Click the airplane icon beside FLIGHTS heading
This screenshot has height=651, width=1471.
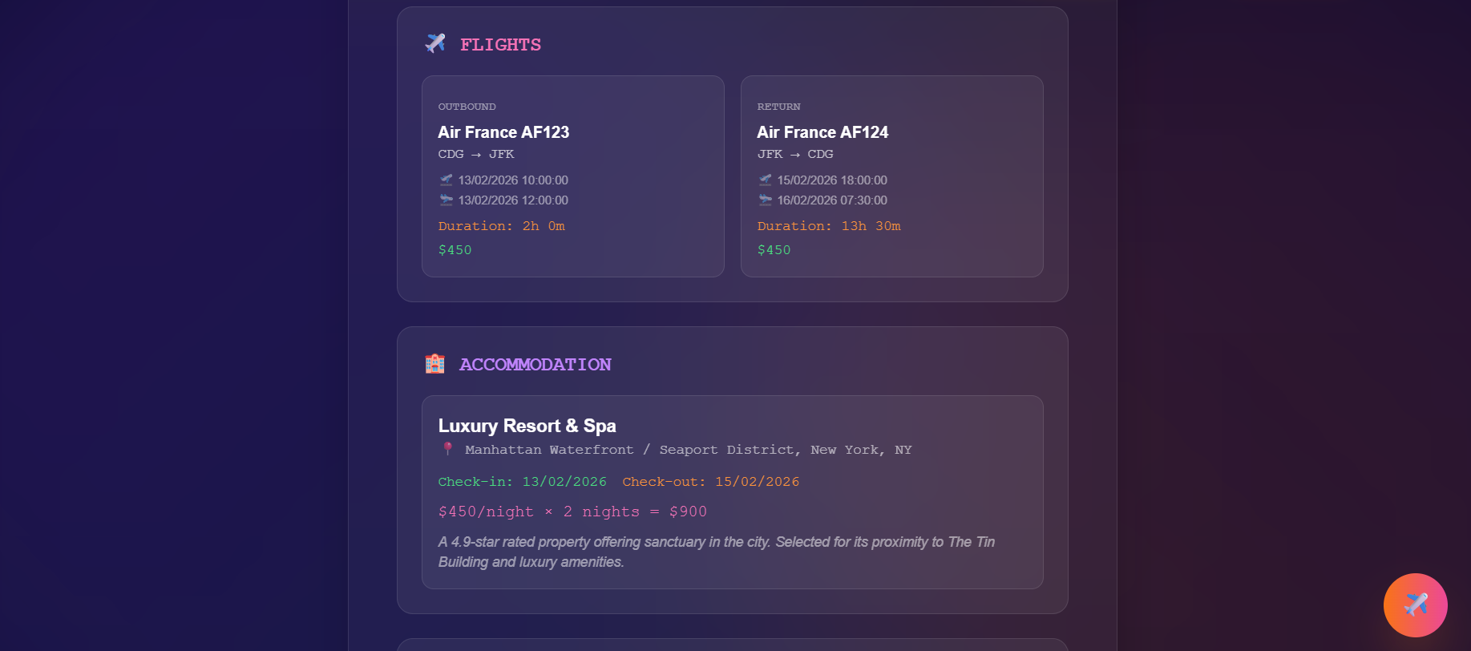pos(435,43)
